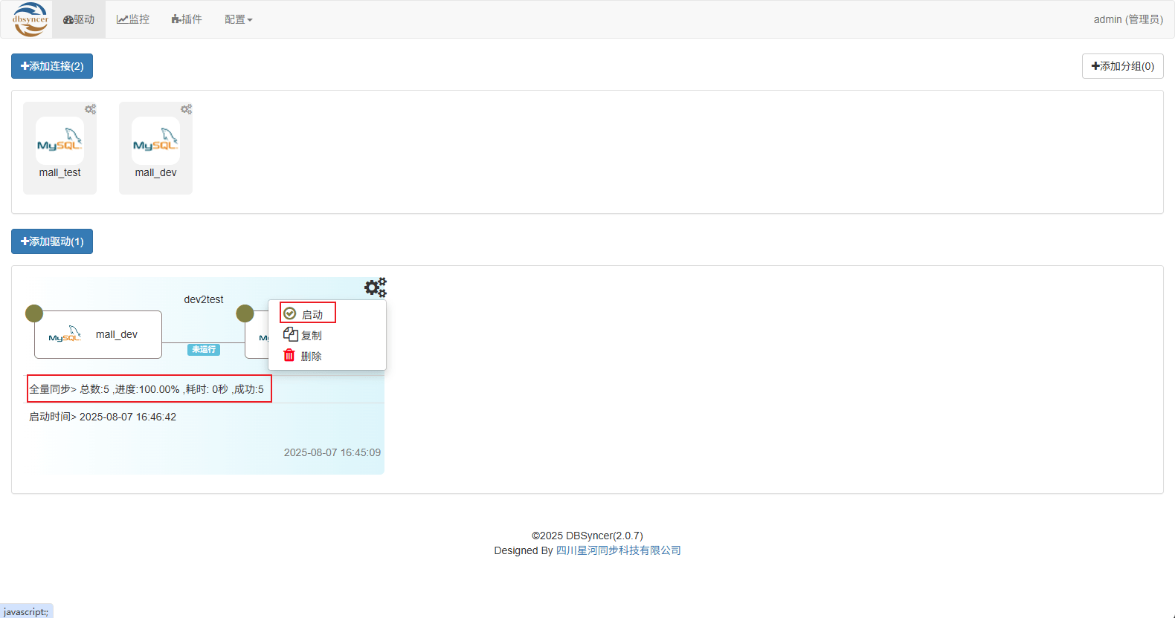The image size is (1175, 618).
Task: Click the olive status circle on source node
Action: coord(34,313)
